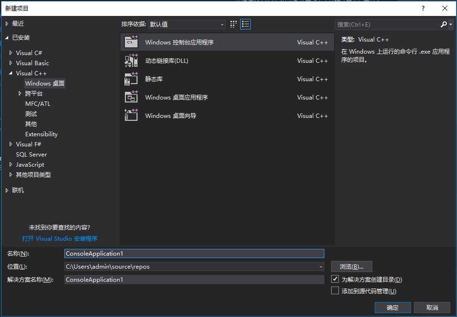Select SQL Server category

31,155
